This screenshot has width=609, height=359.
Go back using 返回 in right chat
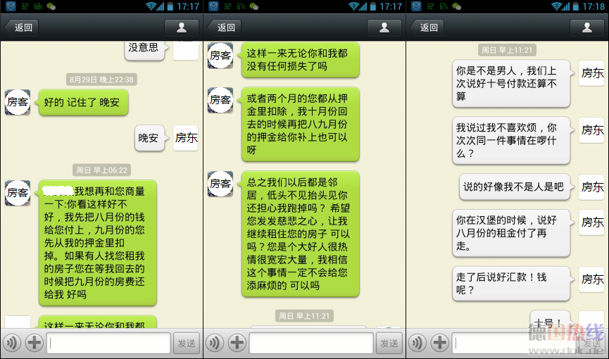(427, 27)
